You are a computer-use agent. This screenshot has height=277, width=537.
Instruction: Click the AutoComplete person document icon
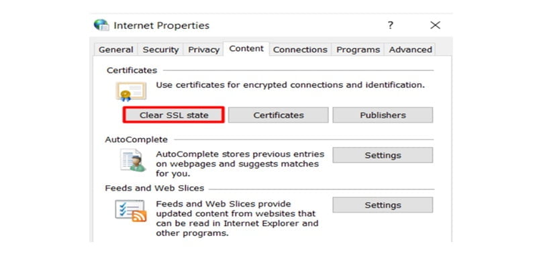coord(133,160)
